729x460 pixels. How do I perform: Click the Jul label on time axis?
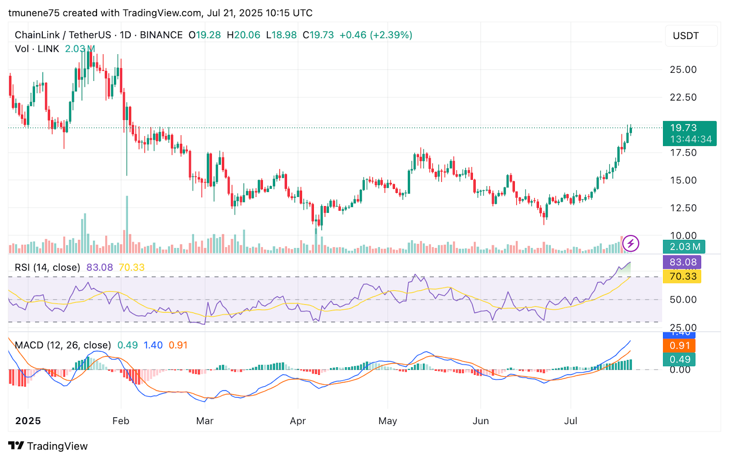[571, 421]
